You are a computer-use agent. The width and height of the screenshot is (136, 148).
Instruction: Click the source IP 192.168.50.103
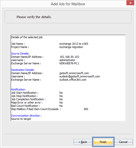coord(69,57)
